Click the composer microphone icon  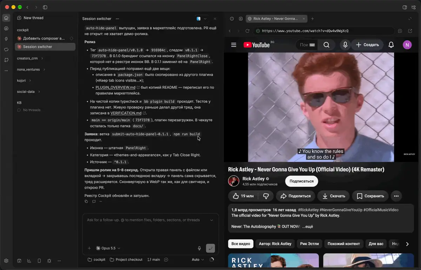point(199,248)
